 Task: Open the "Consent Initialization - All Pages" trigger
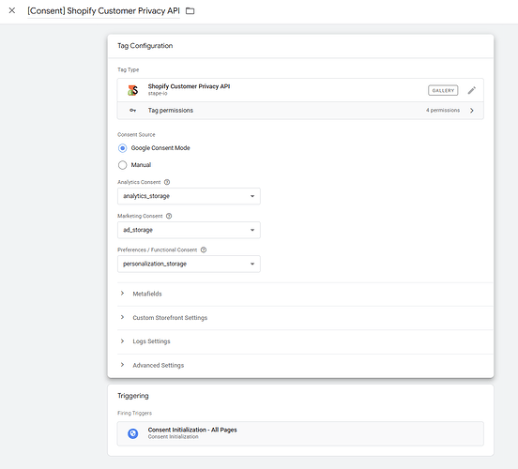[x=300, y=433]
